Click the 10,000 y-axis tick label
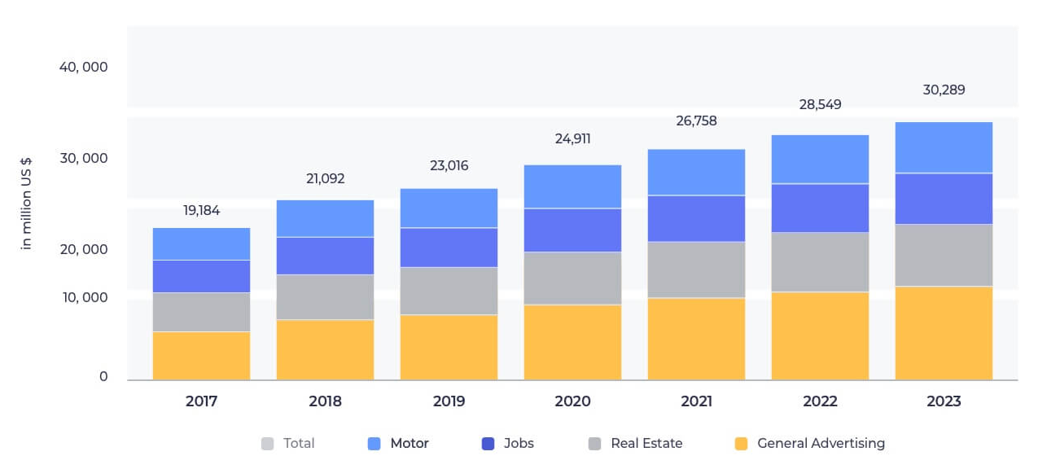This screenshot has width=1060, height=469. pos(83,298)
